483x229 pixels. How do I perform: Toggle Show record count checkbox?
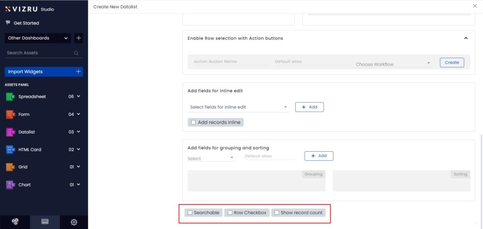277,213
